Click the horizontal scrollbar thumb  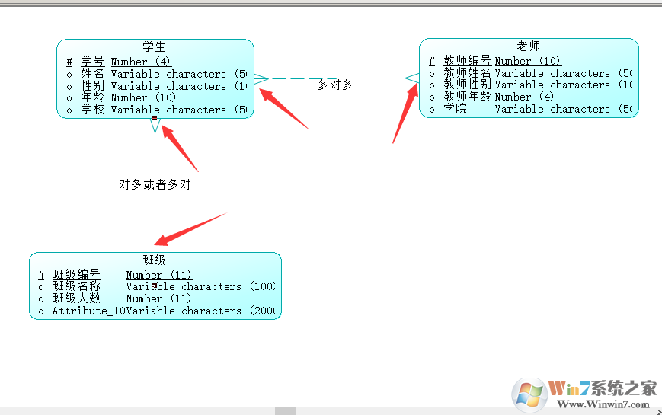click(x=286, y=410)
